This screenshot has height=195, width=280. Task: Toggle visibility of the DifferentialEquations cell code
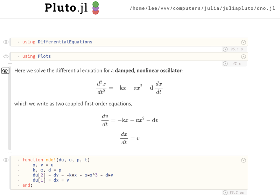click(6, 42)
